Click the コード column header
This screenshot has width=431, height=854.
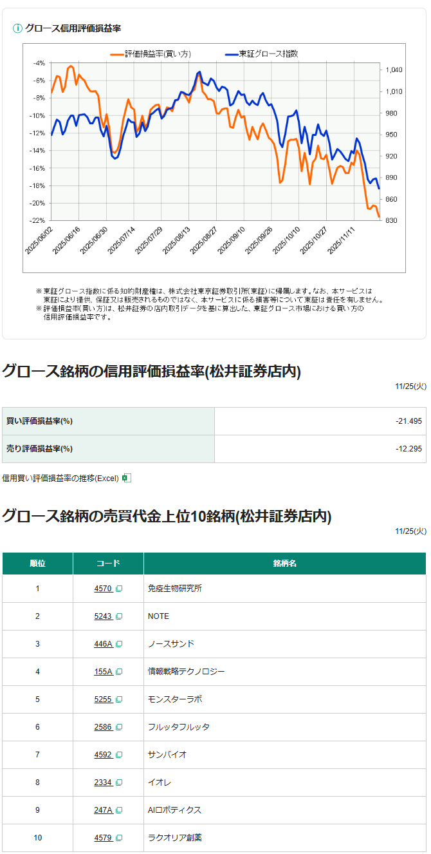108,564
